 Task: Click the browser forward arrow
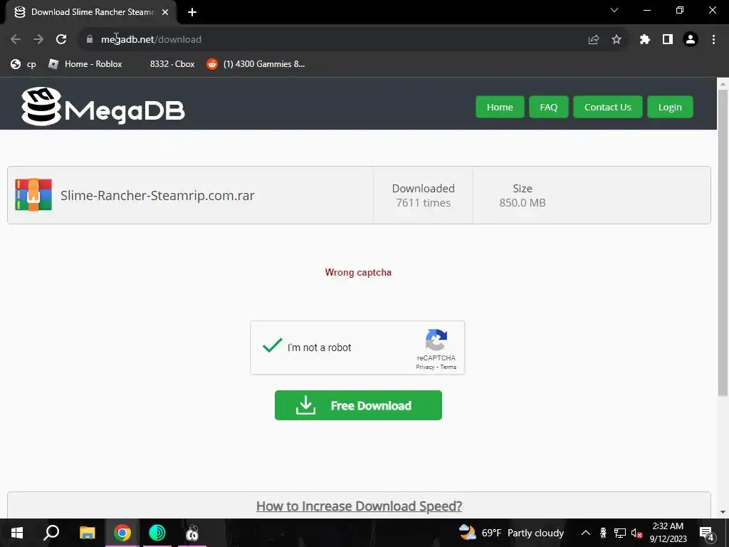click(38, 40)
